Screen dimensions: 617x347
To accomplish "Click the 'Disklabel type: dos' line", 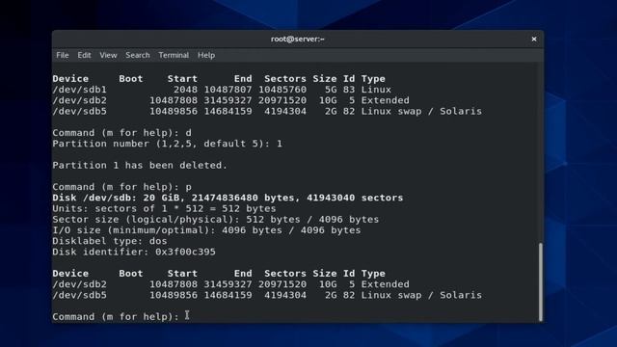I will pyautogui.click(x=109, y=241).
